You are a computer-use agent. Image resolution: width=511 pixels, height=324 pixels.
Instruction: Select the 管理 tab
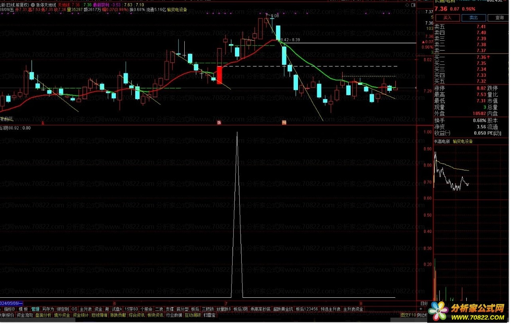point(36,309)
